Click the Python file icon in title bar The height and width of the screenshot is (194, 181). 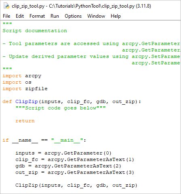pyautogui.click(x=6, y=6)
